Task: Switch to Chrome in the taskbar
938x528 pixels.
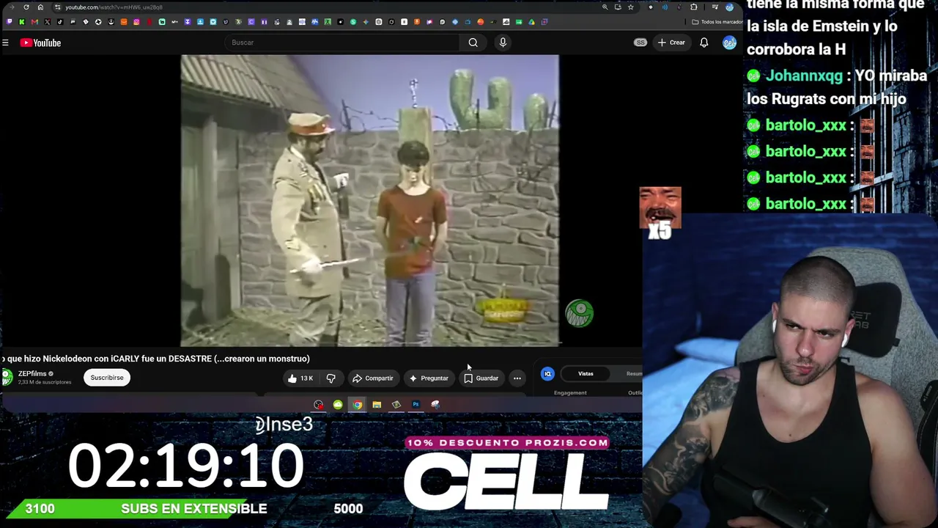Action: tap(357, 405)
